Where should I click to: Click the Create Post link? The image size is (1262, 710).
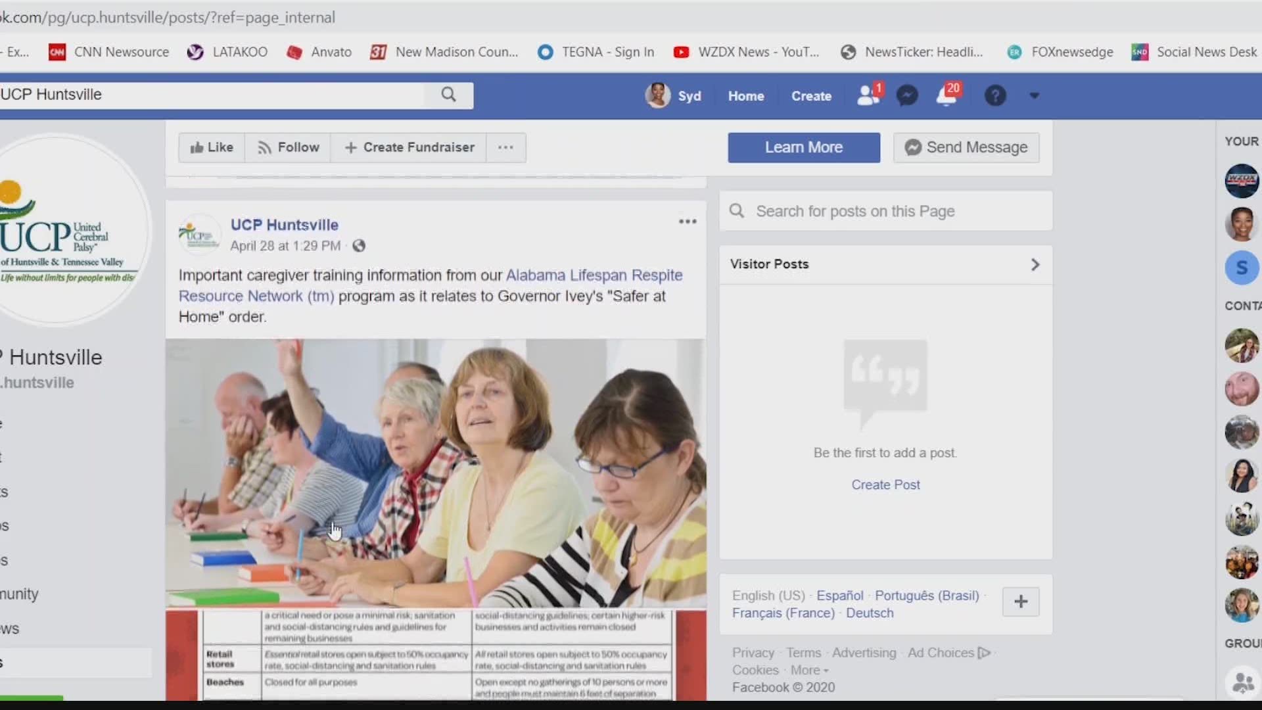point(885,485)
